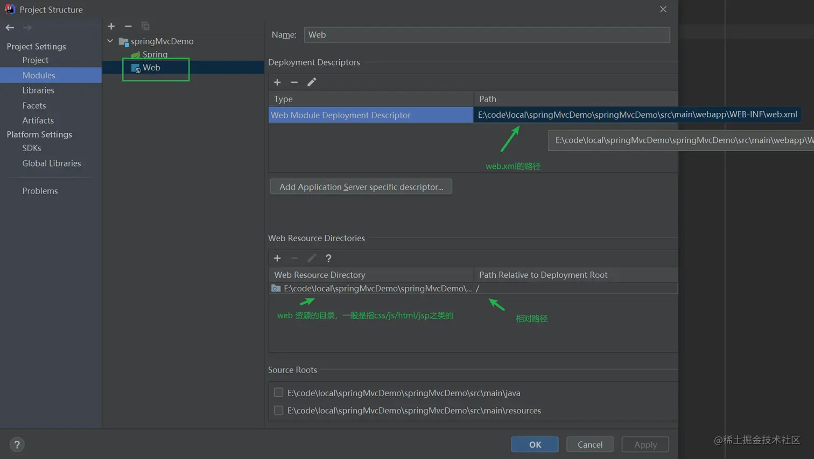
Task: Click Add Application Server specific descriptor button
Action: pyautogui.click(x=361, y=187)
